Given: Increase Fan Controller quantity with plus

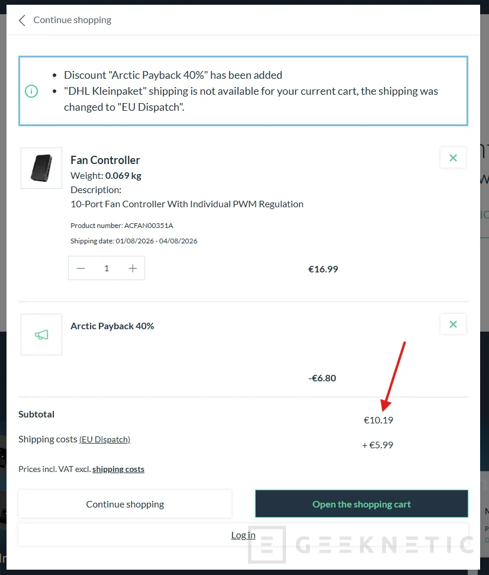Looking at the screenshot, I should [133, 268].
